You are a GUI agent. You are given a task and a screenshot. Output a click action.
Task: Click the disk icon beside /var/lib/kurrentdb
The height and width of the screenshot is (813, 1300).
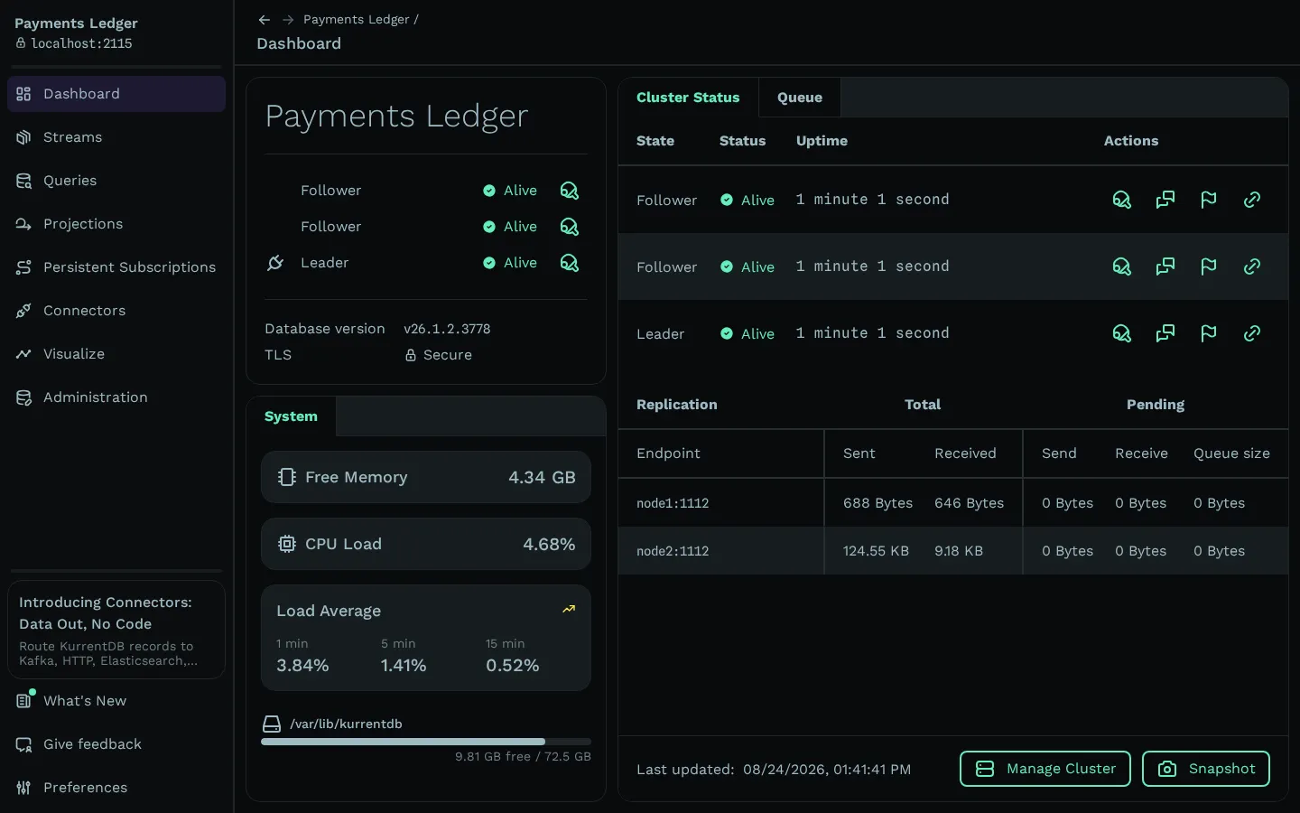[272, 724]
